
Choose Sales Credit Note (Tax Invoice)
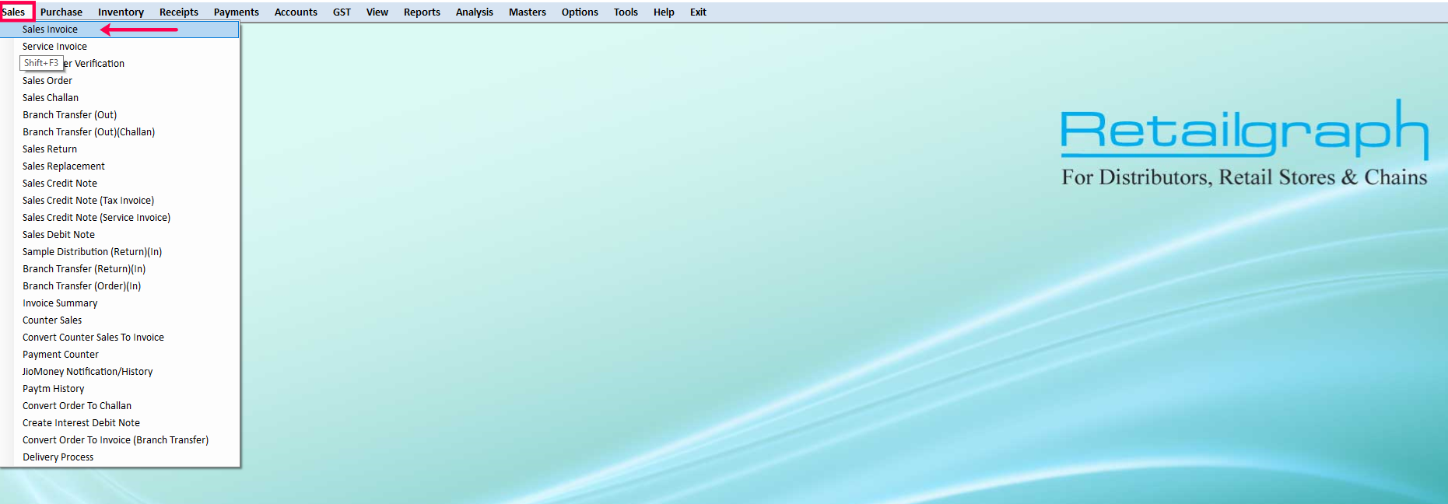point(120,201)
